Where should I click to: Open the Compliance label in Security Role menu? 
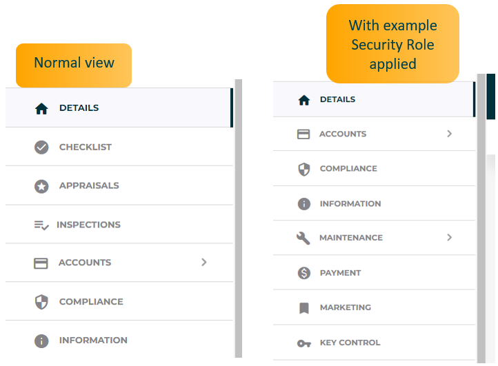(x=348, y=169)
